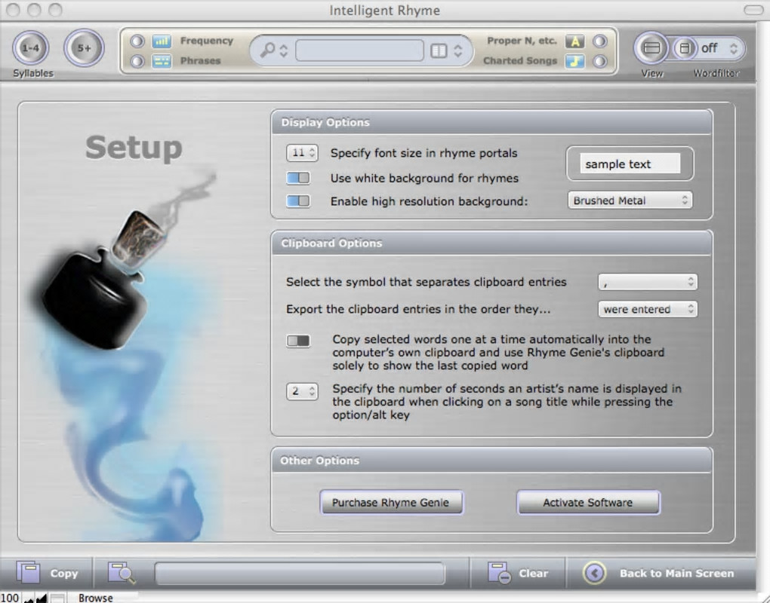This screenshot has height=603, width=770.
Task: Click Purchase Rhyme Genie button
Action: [391, 503]
